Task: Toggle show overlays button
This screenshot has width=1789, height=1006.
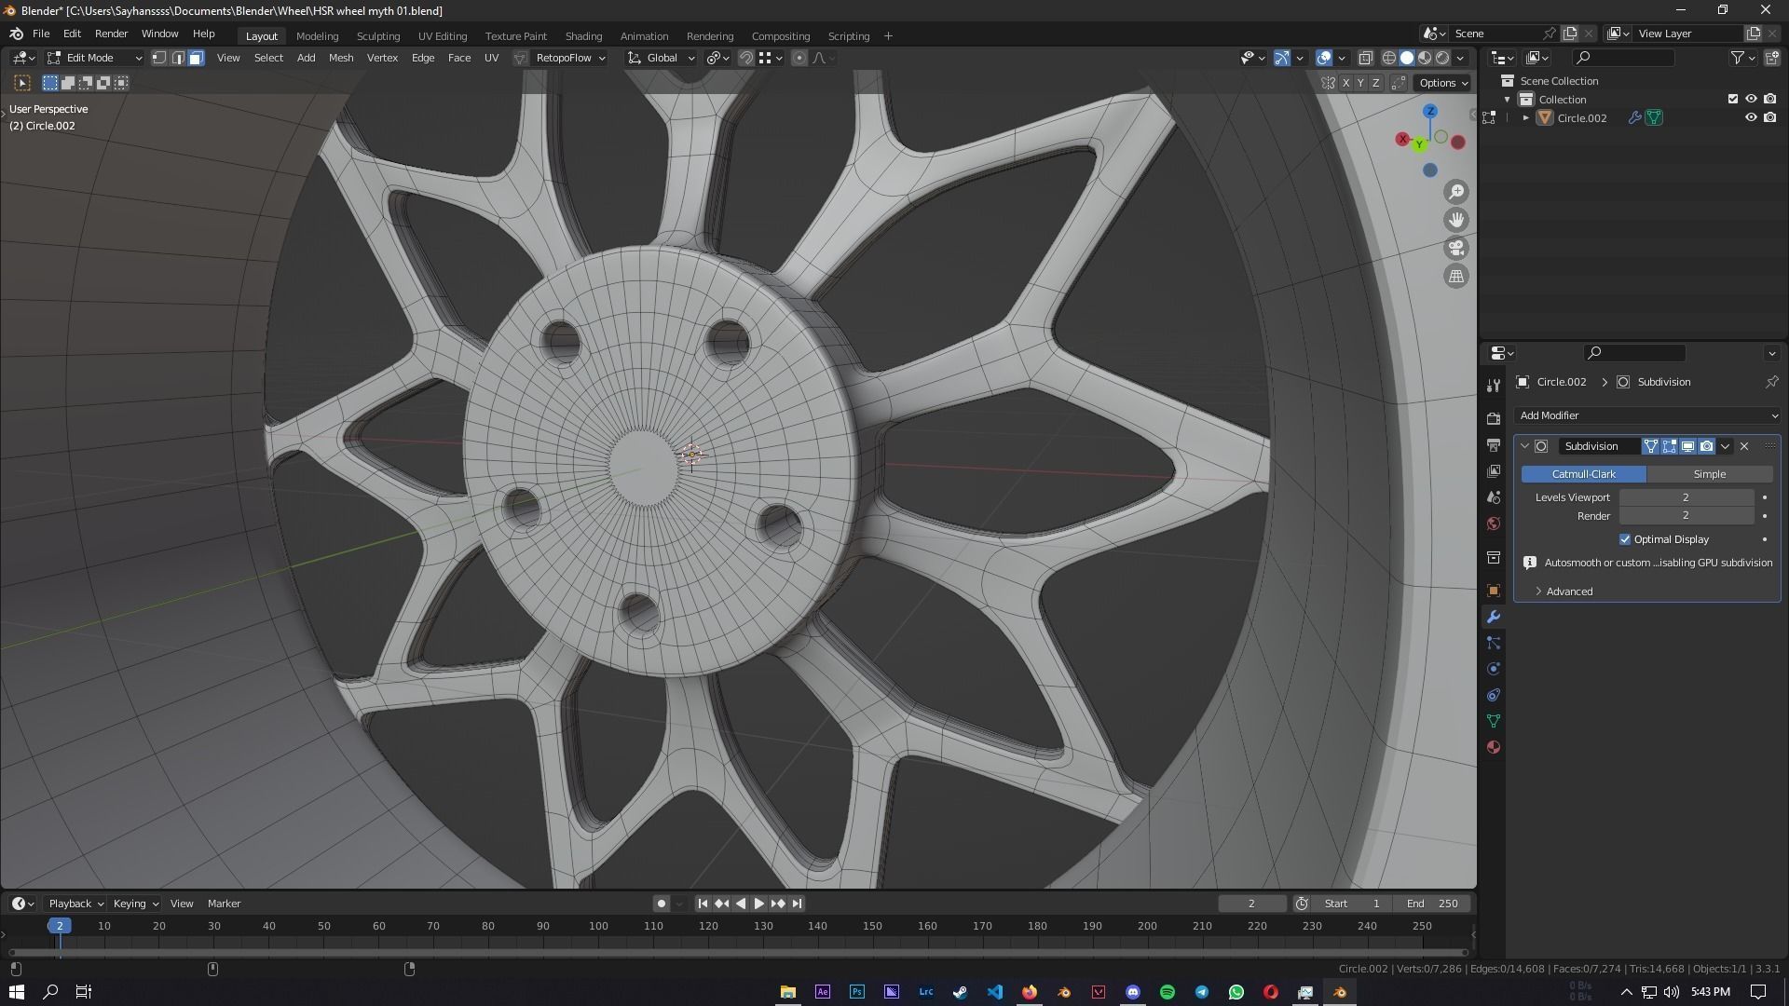Action: [1324, 58]
